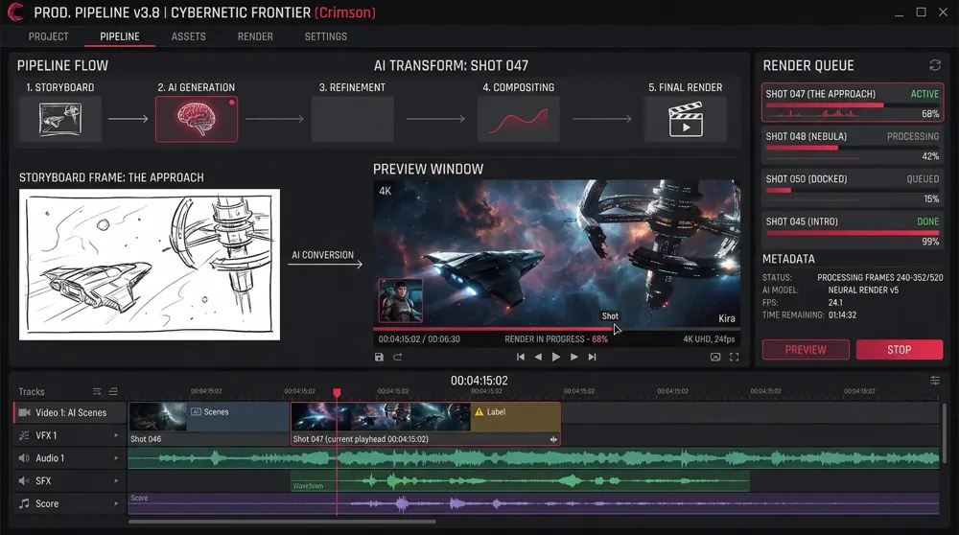
Task: Mute the Audio 1 speaker icon
Action: [x=24, y=458]
